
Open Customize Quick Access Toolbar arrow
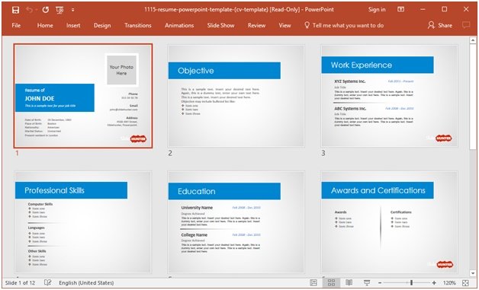tap(73, 10)
